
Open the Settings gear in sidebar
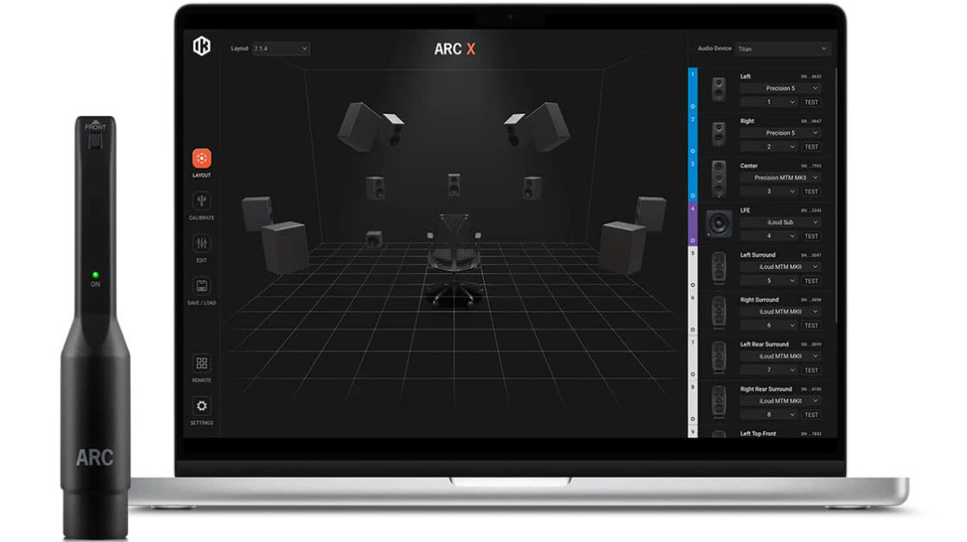click(x=201, y=405)
